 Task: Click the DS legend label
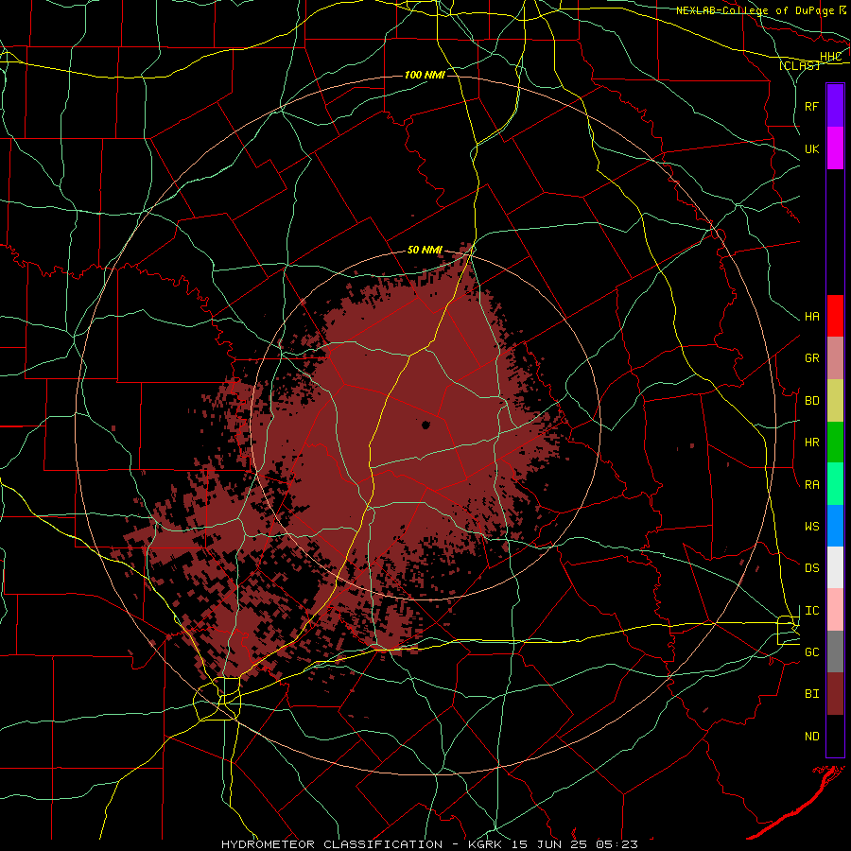pyautogui.click(x=811, y=568)
